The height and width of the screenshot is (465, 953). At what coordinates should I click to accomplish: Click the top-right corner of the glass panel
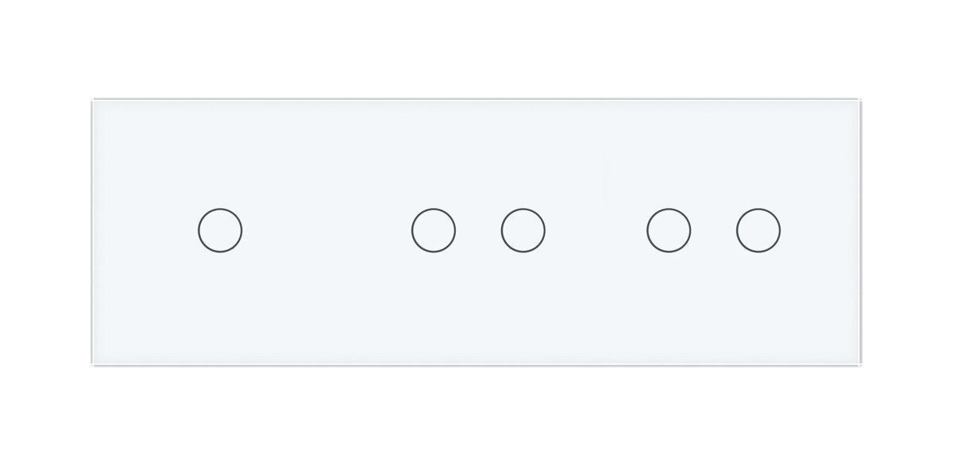(860, 102)
